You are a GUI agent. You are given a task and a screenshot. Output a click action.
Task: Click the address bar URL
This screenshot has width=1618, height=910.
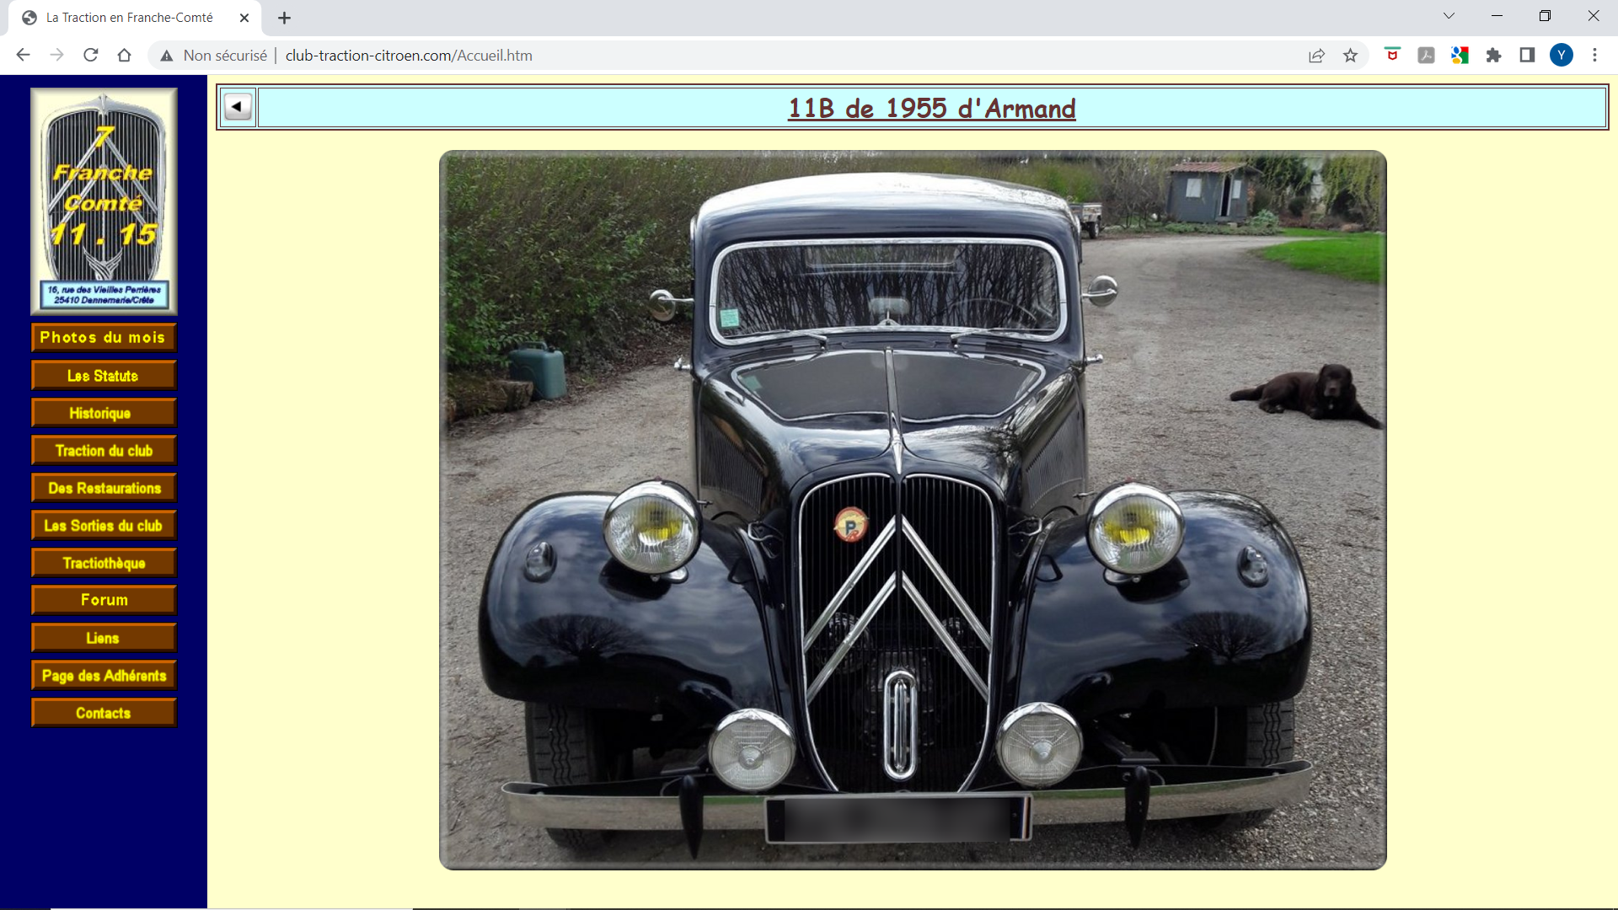(409, 56)
